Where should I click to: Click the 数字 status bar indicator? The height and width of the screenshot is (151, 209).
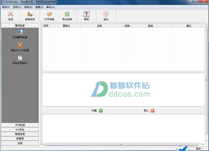(x=198, y=149)
